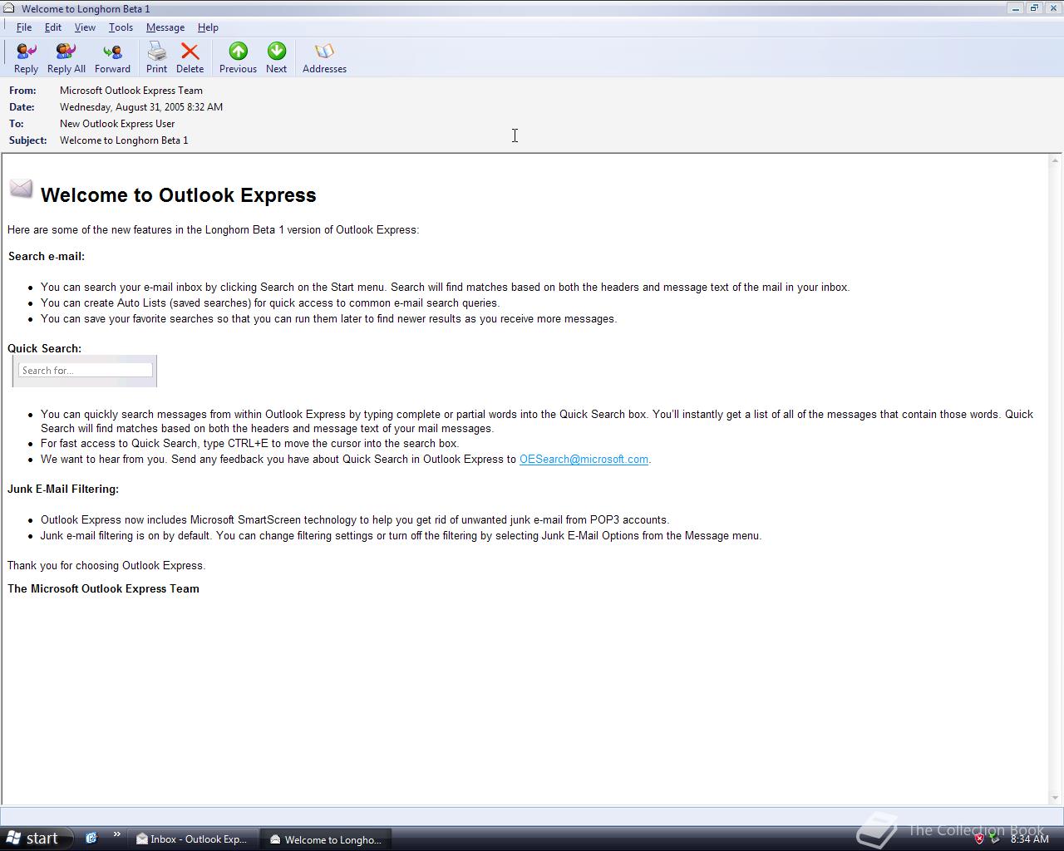The height and width of the screenshot is (851, 1064).
Task: Click the recipient New Outlook Express User
Action: tap(117, 124)
